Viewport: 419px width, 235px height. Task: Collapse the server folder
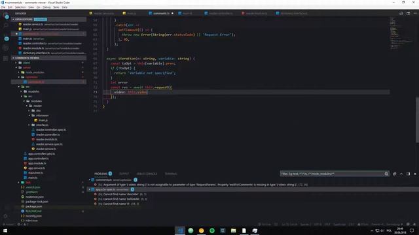(x=26, y=67)
